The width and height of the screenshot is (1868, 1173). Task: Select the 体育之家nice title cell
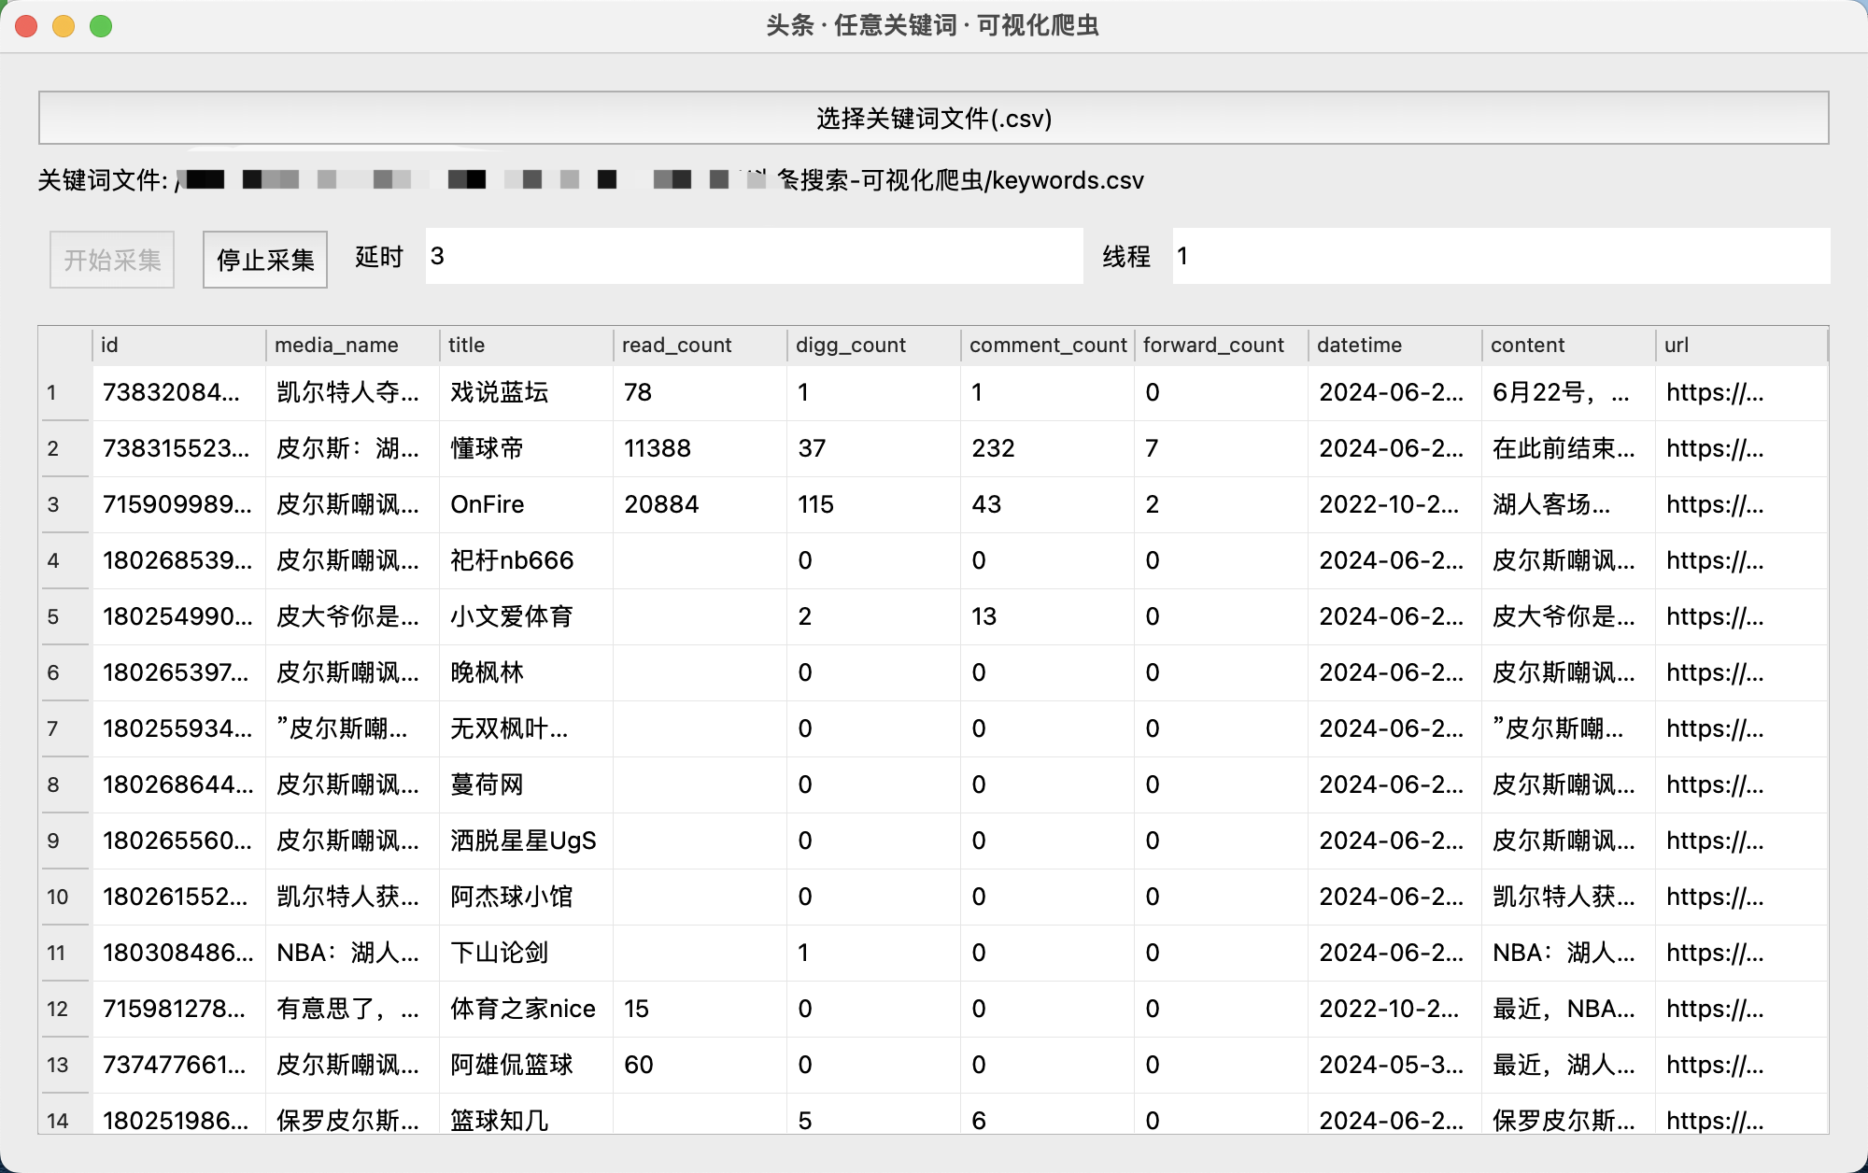(525, 1009)
